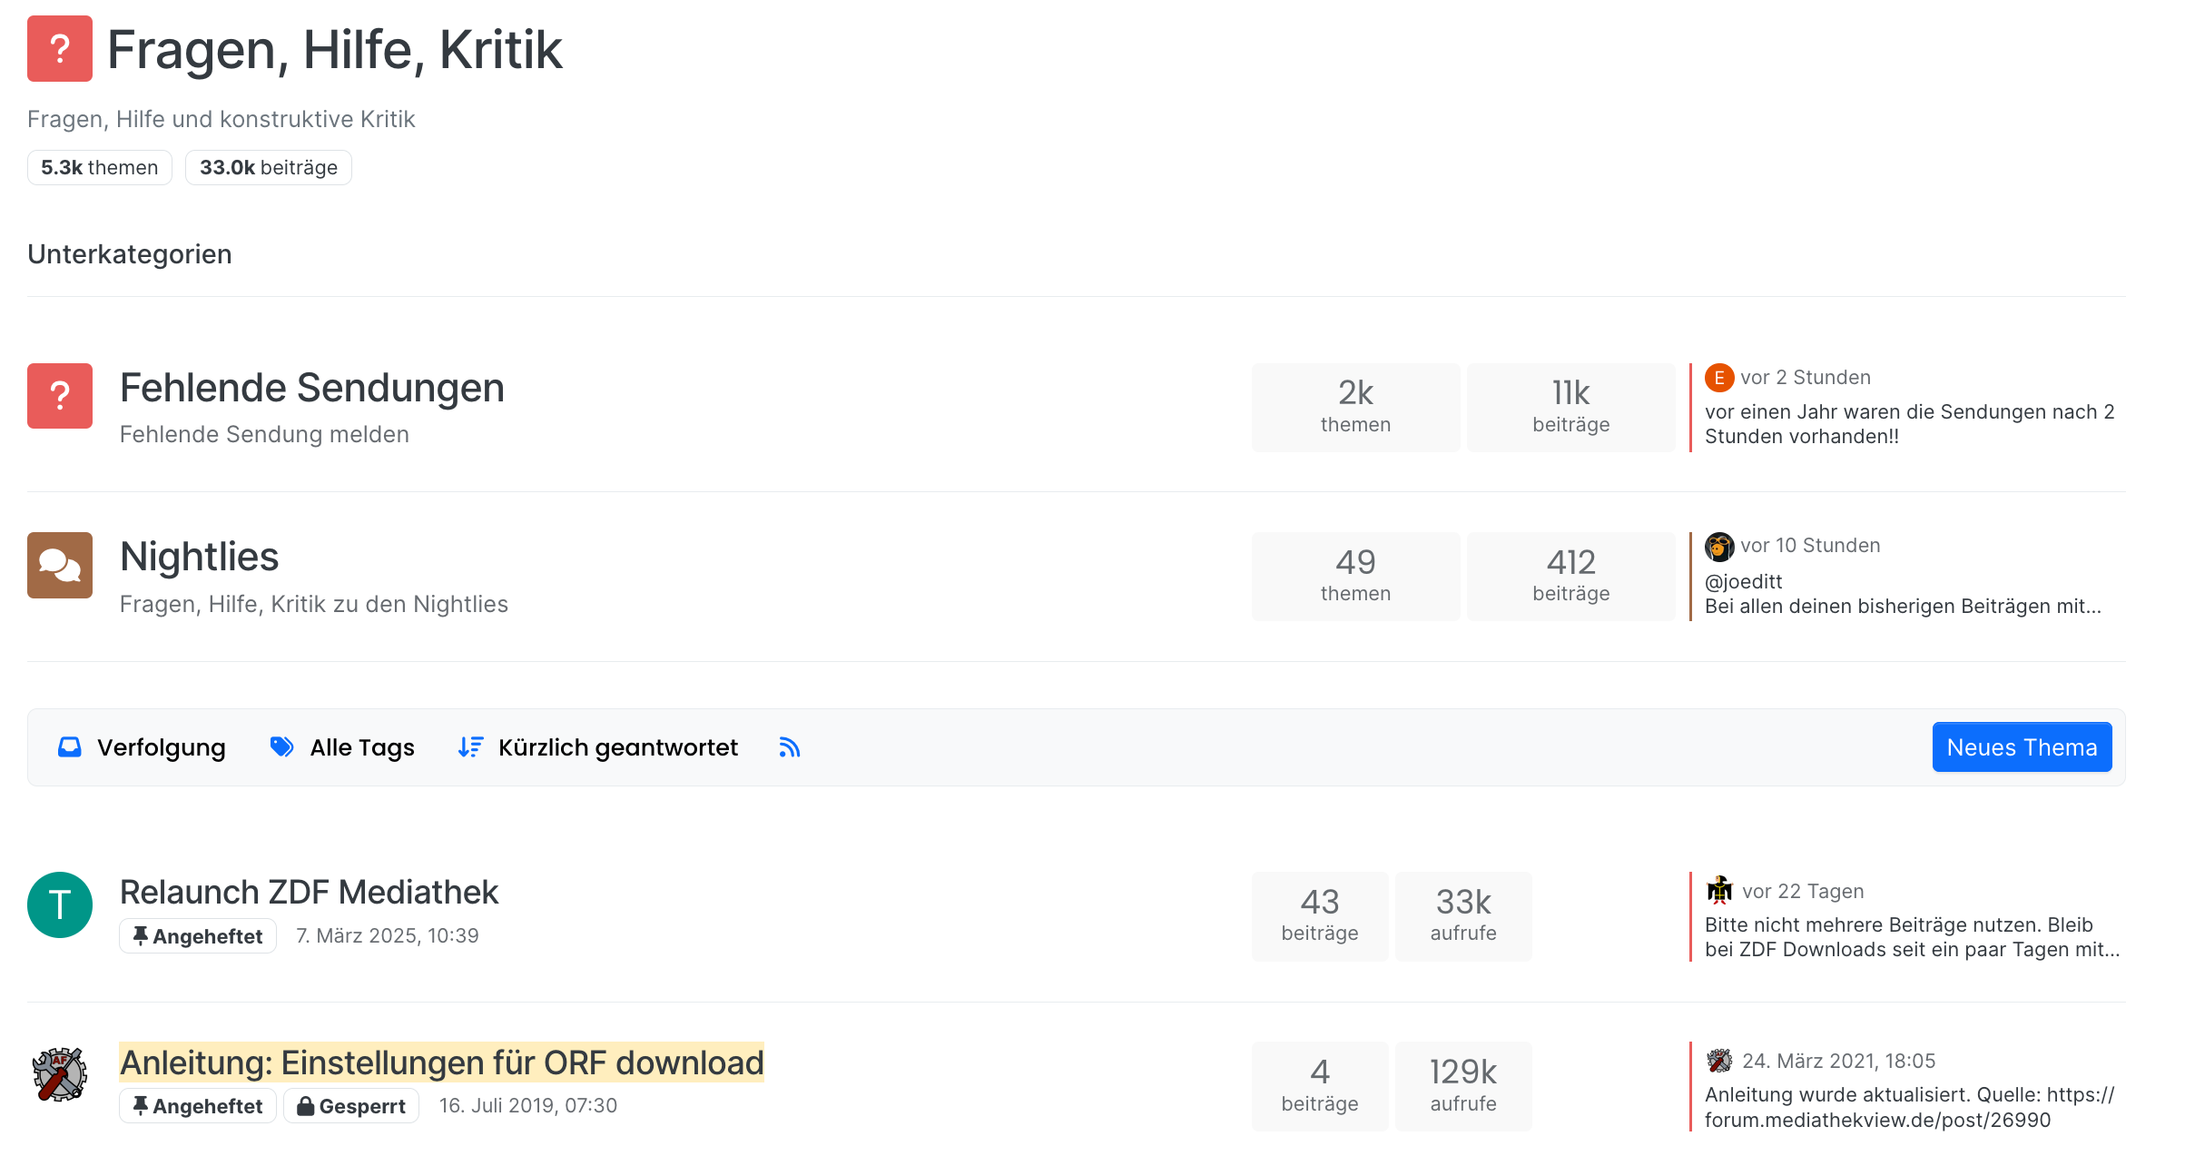The width and height of the screenshot is (2195, 1166).
Task: Open Anleitung: Einstellungen für ORF download thread
Action: 441,1062
